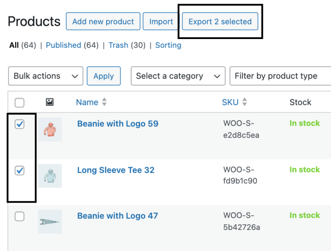This screenshot has width=331, height=251.
Task: Apply the selected bulk action
Action: (x=103, y=76)
